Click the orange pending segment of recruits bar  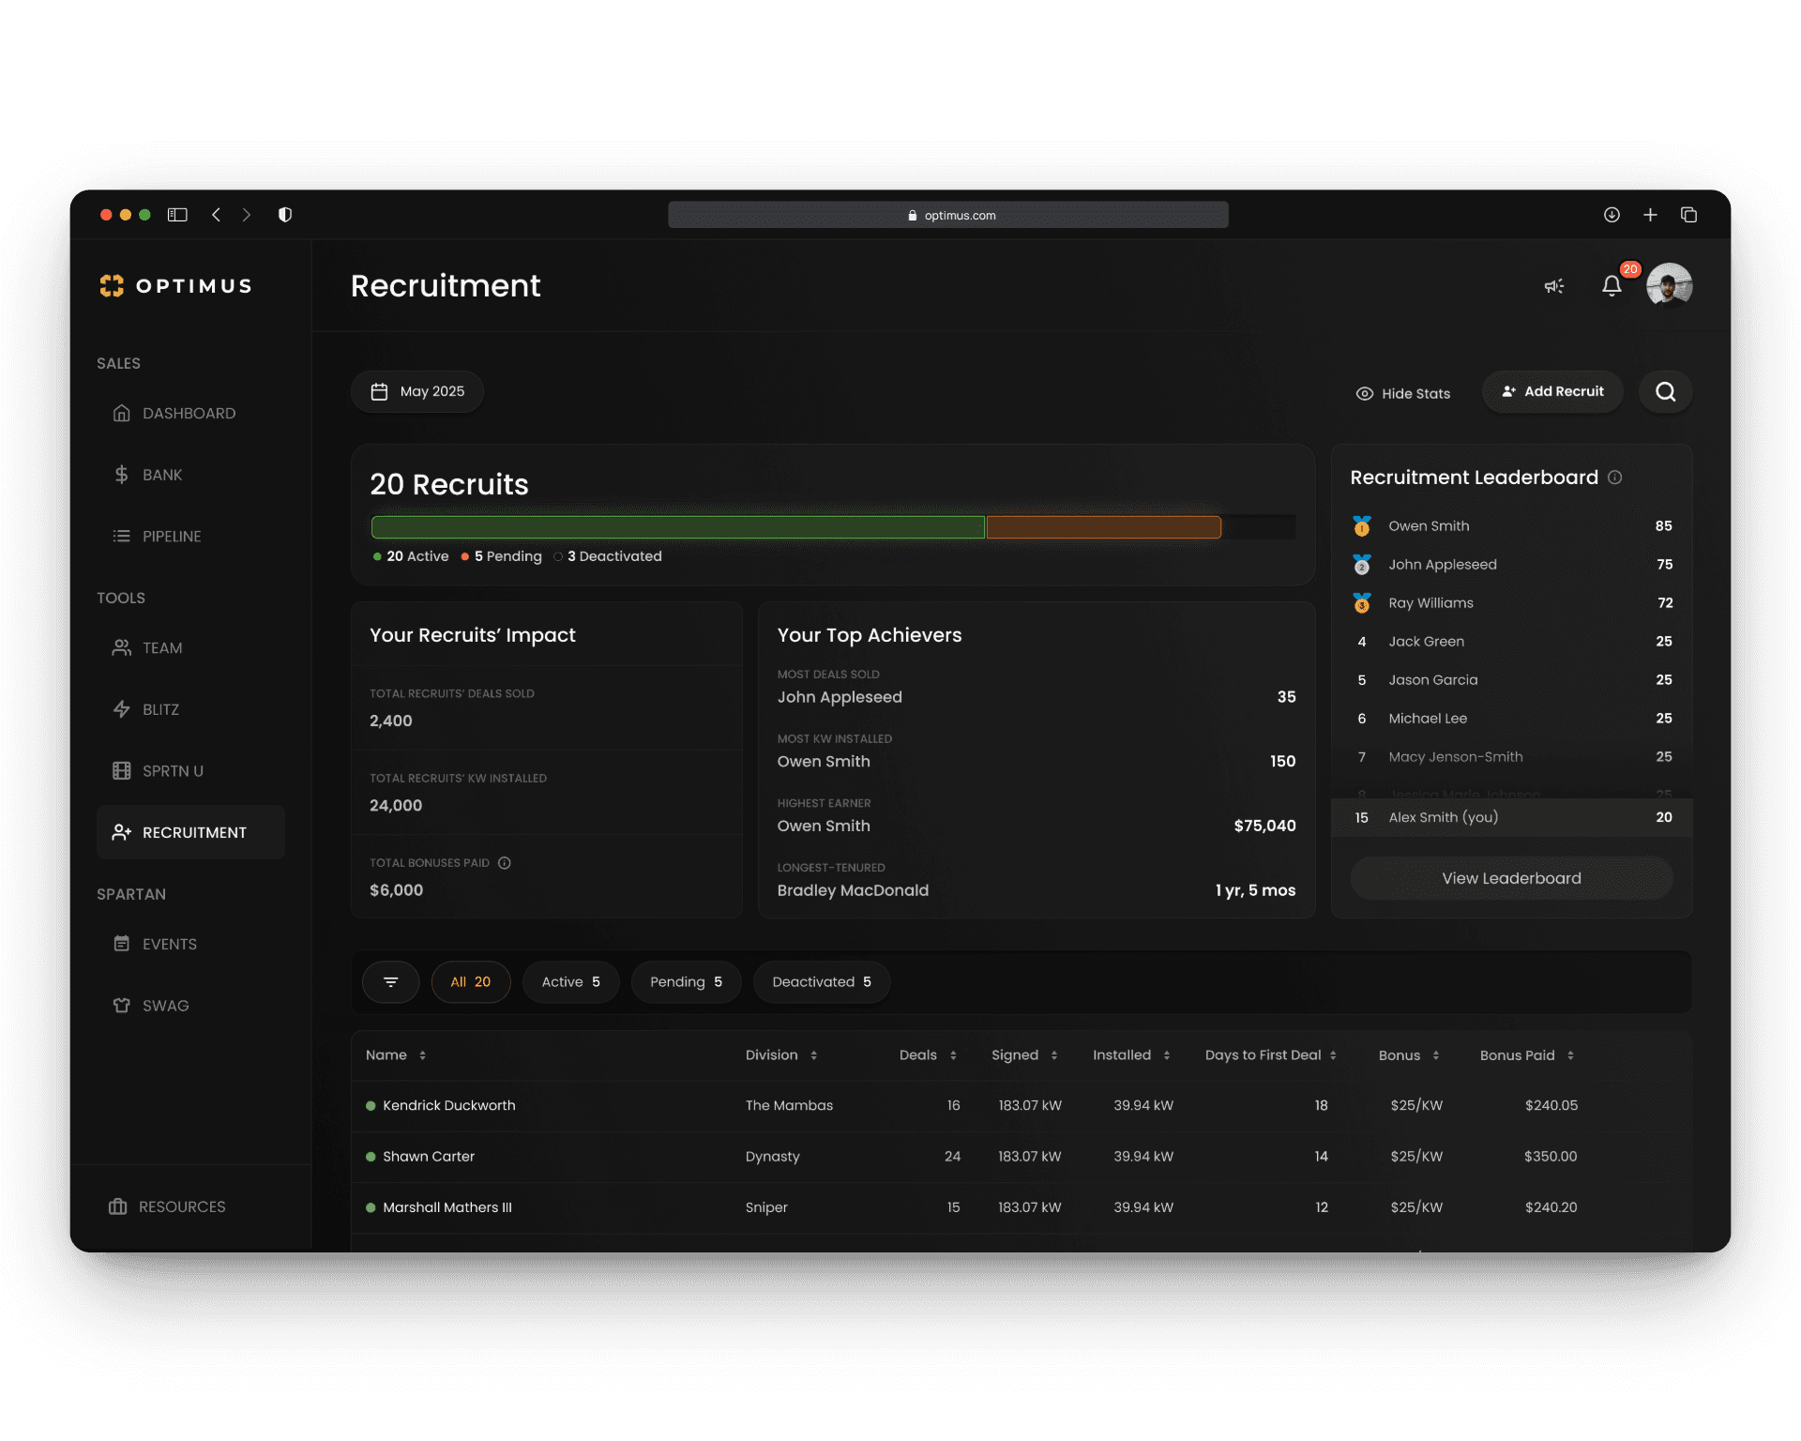point(1103,527)
